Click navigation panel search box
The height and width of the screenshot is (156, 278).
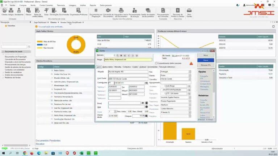14,47
